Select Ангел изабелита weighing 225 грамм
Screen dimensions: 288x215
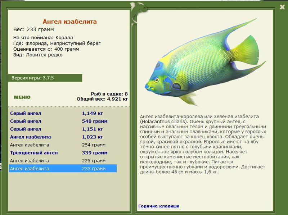click(63, 161)
